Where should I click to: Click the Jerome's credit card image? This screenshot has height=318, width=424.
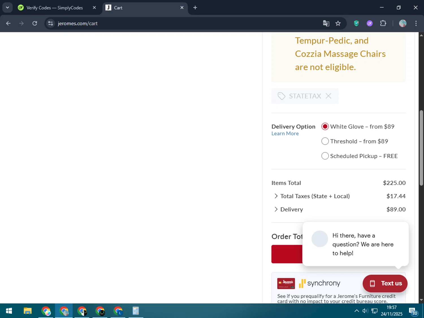click(286, 284)
